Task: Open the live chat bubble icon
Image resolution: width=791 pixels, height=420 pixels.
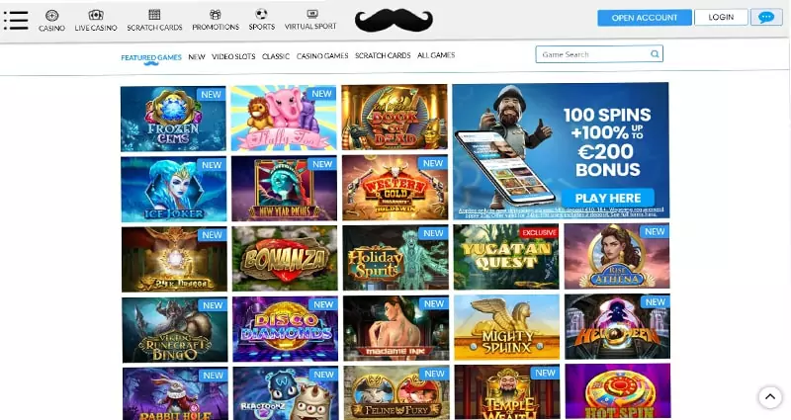Action: click(766, 17)
